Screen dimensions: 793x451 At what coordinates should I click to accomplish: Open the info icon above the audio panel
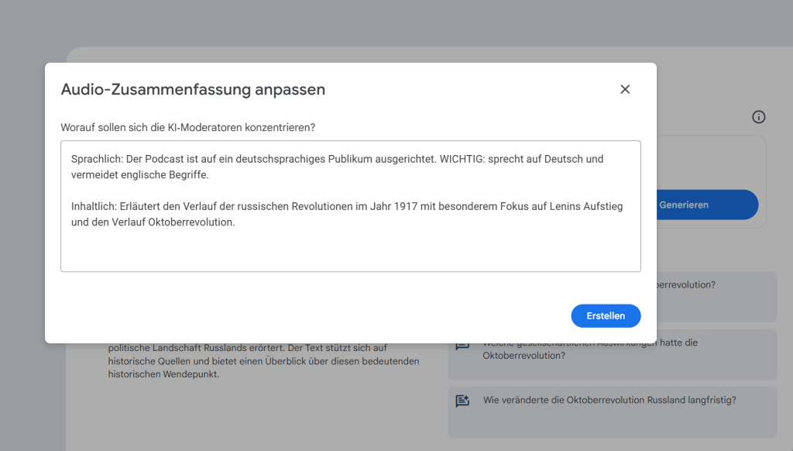(x=758, y=116)
